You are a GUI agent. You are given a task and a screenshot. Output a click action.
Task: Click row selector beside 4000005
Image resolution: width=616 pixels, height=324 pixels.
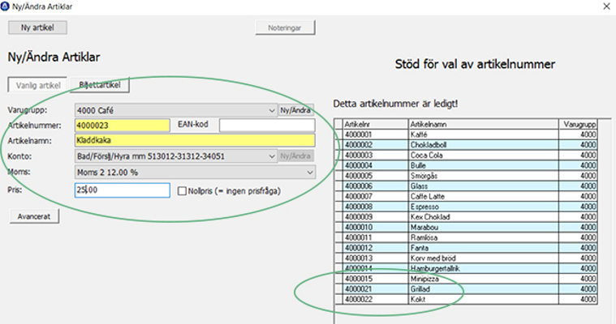pyautogui.click(x=338, y=176)
